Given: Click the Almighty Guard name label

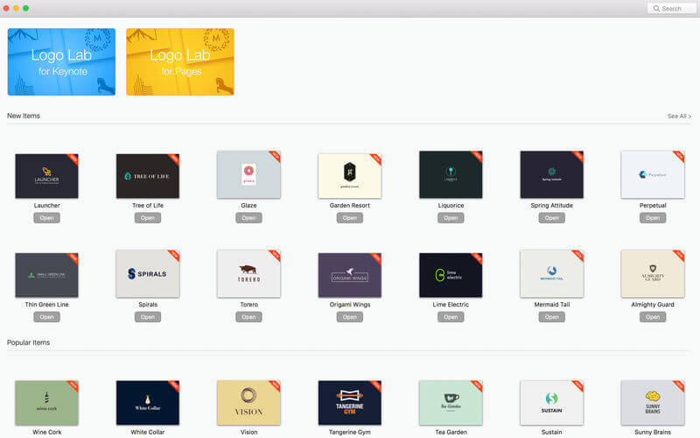Looking at the screenshot, I should (x=653, y=305).
